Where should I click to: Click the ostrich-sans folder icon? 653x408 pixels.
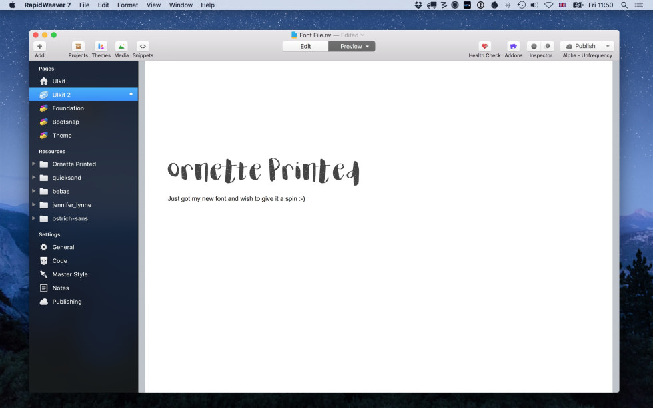(x=44, y=219)
